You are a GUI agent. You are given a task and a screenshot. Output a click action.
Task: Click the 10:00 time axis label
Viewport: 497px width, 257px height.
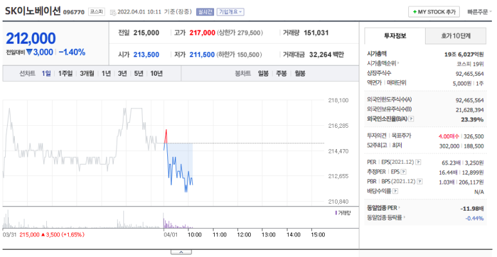click(195, 235)
